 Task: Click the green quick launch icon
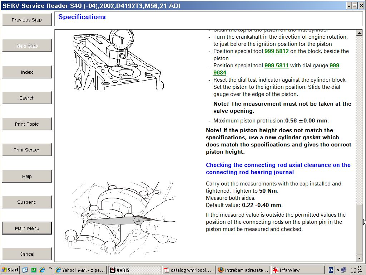tap(33, 270)
